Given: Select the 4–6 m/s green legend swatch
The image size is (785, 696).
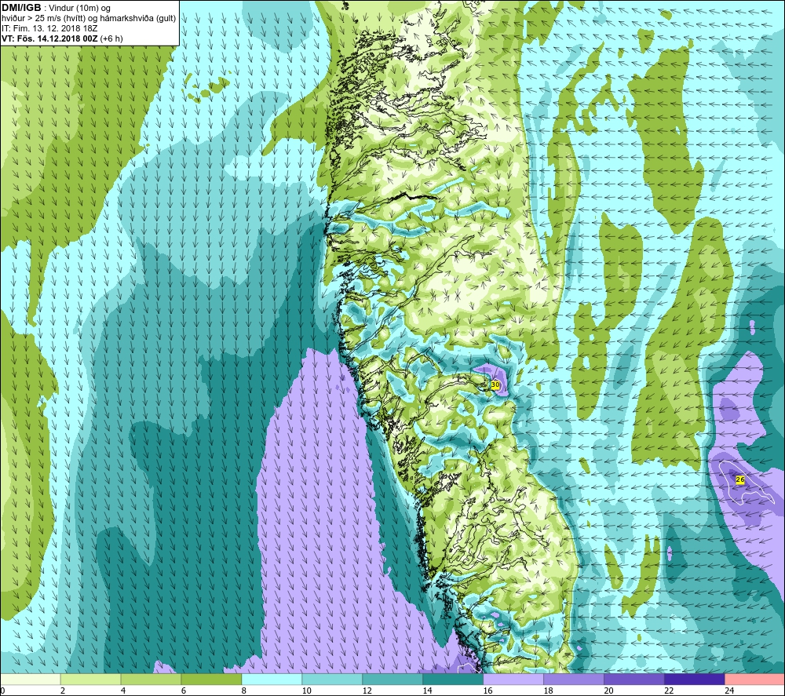Looking at the screenshot, I should coord(151,679).
